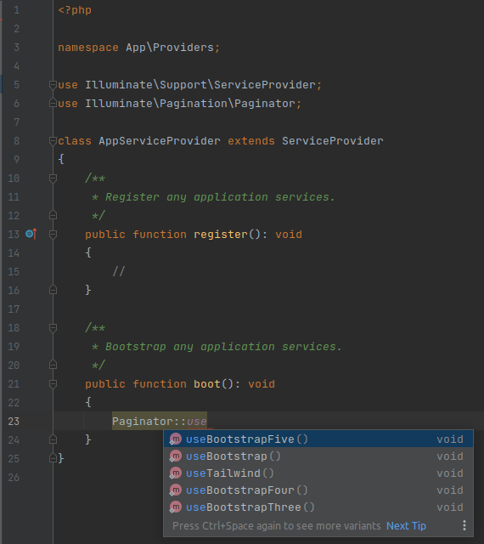Fold the Register doc comment on line 10
Screen dimensions: 484x544
pos(53,178)
